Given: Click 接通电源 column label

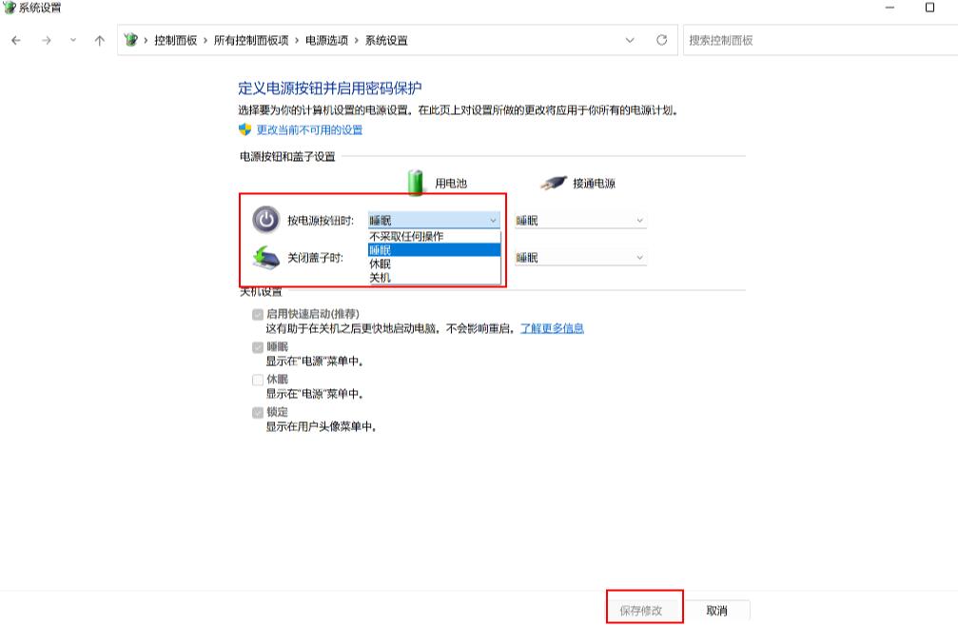Looking at the screenshot, I should click(x=594, y=184).
